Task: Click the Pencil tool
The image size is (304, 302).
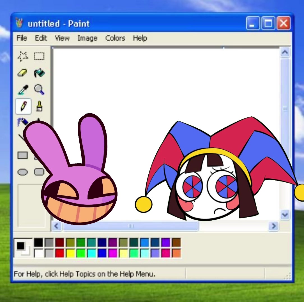Action: [x=23, y=106]
